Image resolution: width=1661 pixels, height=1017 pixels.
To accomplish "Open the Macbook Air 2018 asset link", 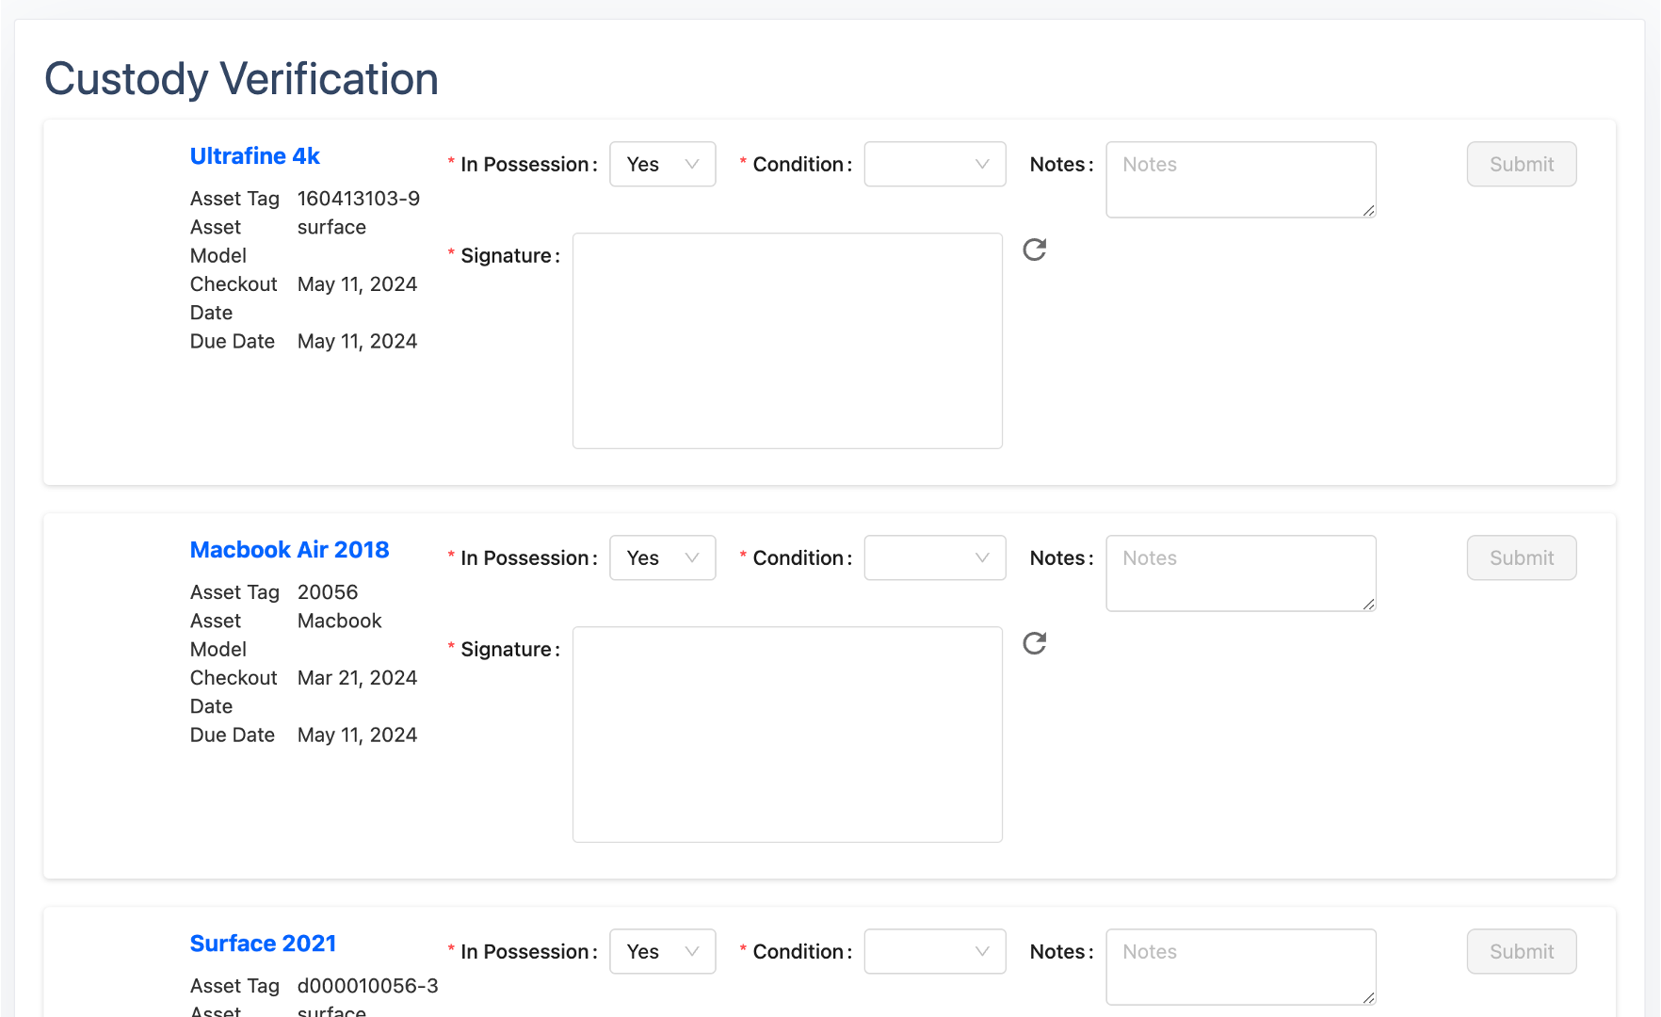I will point(289,550).
